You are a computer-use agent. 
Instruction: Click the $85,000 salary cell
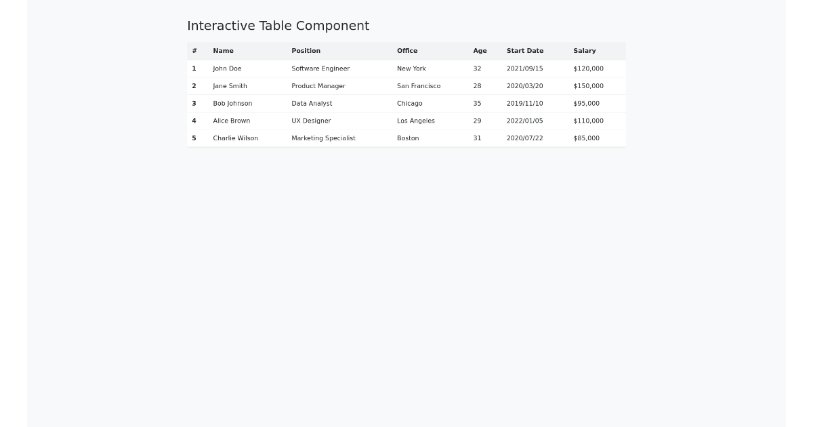(x=597, y=138)
